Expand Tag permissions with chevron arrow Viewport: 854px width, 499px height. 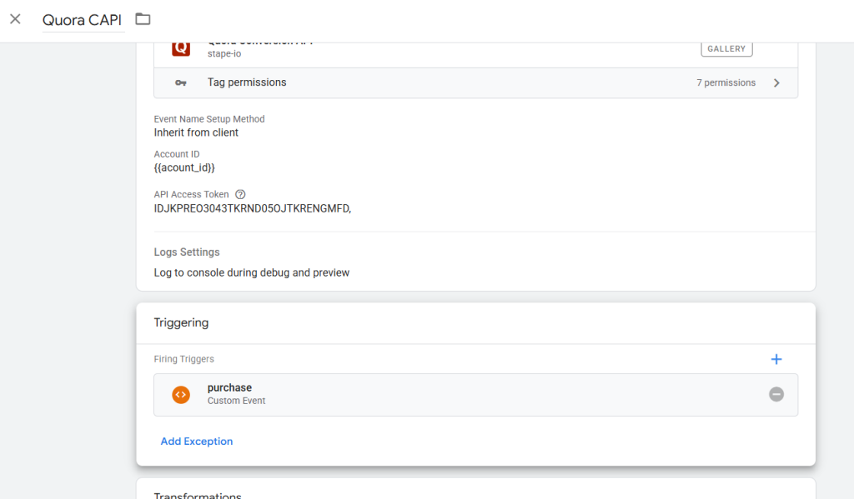tap(776, 83)
